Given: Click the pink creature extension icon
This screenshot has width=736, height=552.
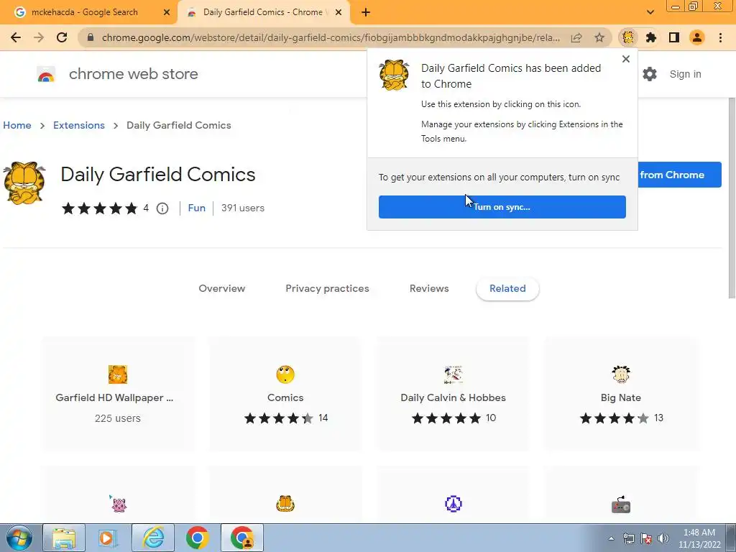Looking at the screenshot, I should (x=118, y=504).
